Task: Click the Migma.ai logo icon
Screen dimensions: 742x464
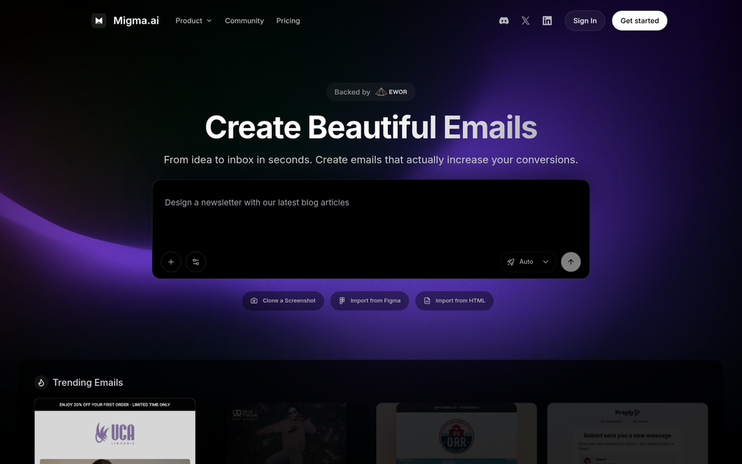Action: click(x=99, y=20)
